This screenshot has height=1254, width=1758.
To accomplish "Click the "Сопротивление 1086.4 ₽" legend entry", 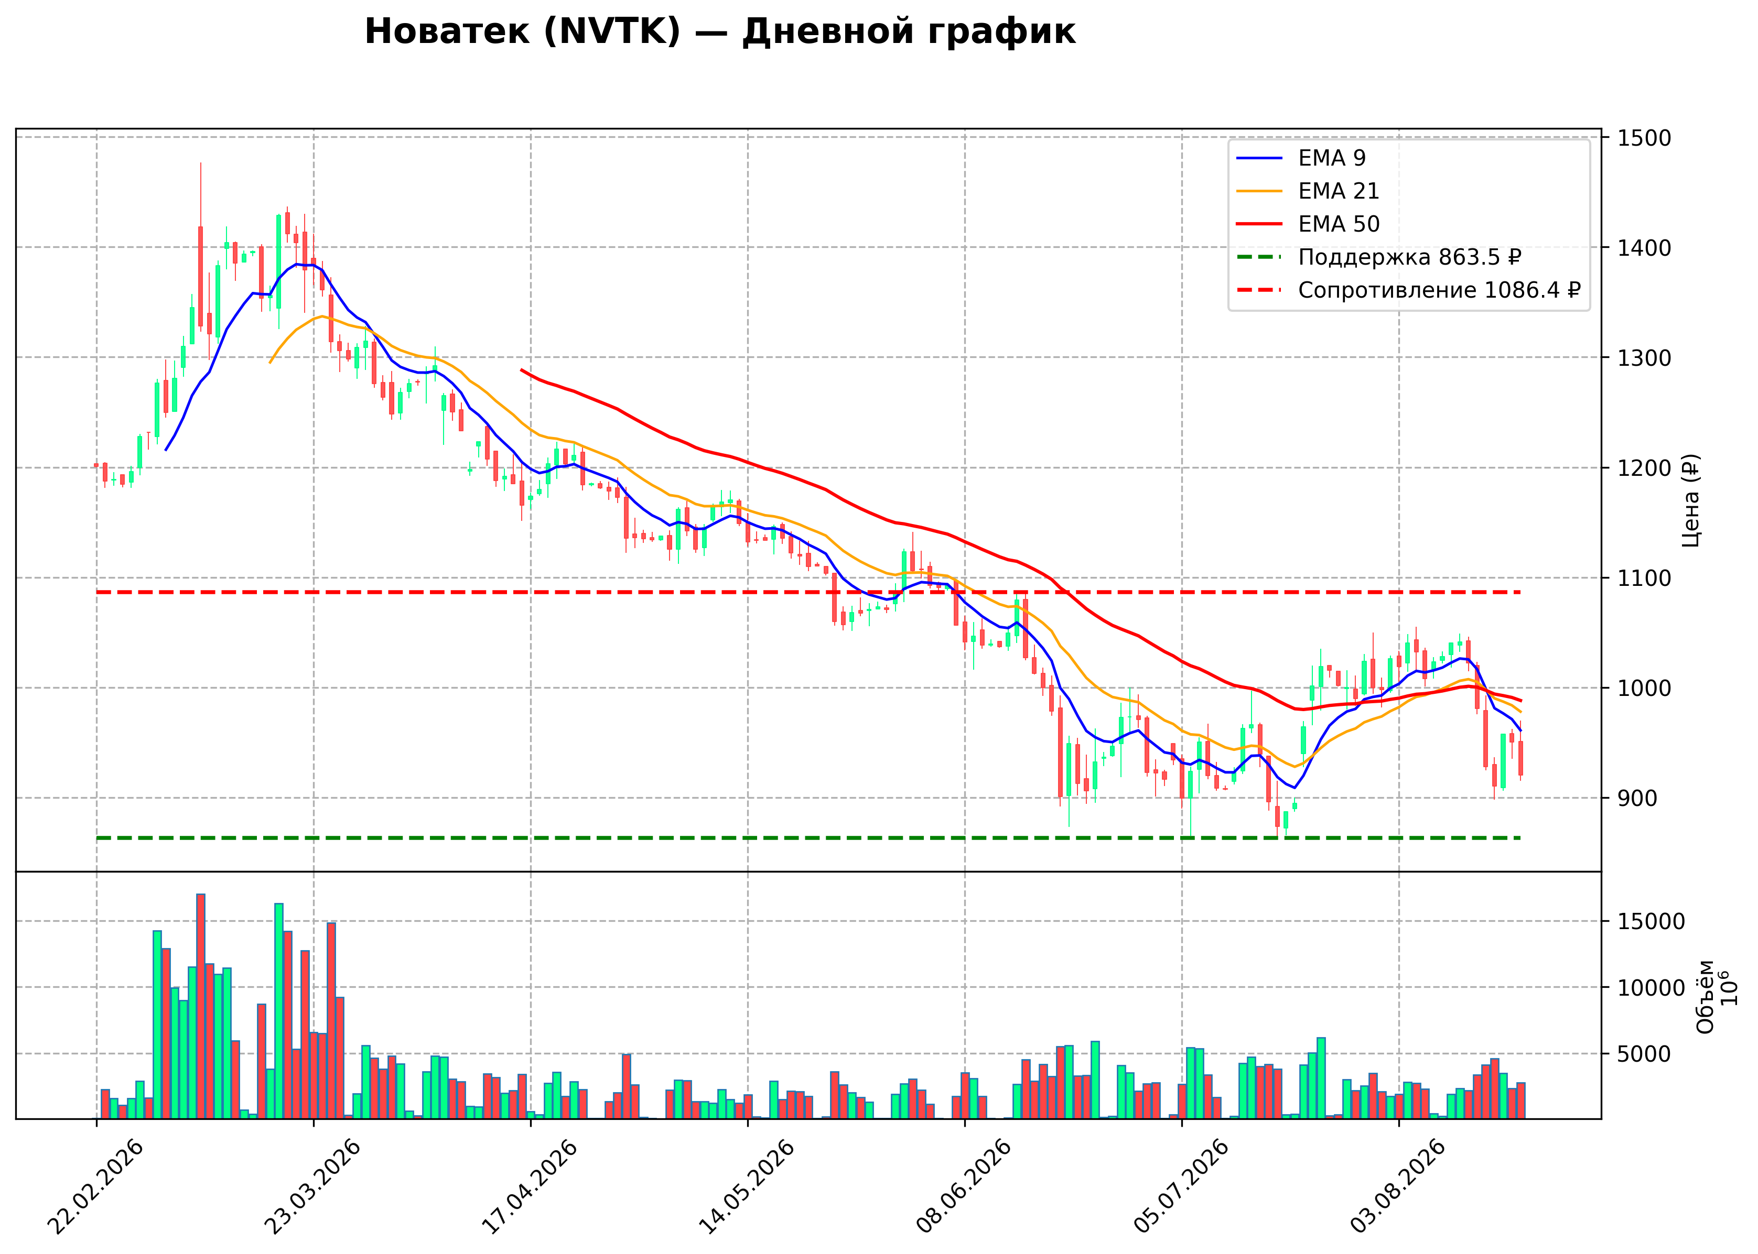I will point(1440,290).
